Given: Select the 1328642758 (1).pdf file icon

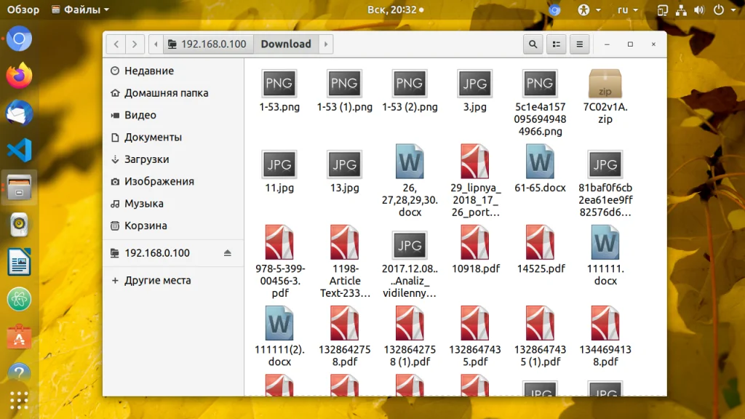Looking at the screenshot, I should click(410, 323).
